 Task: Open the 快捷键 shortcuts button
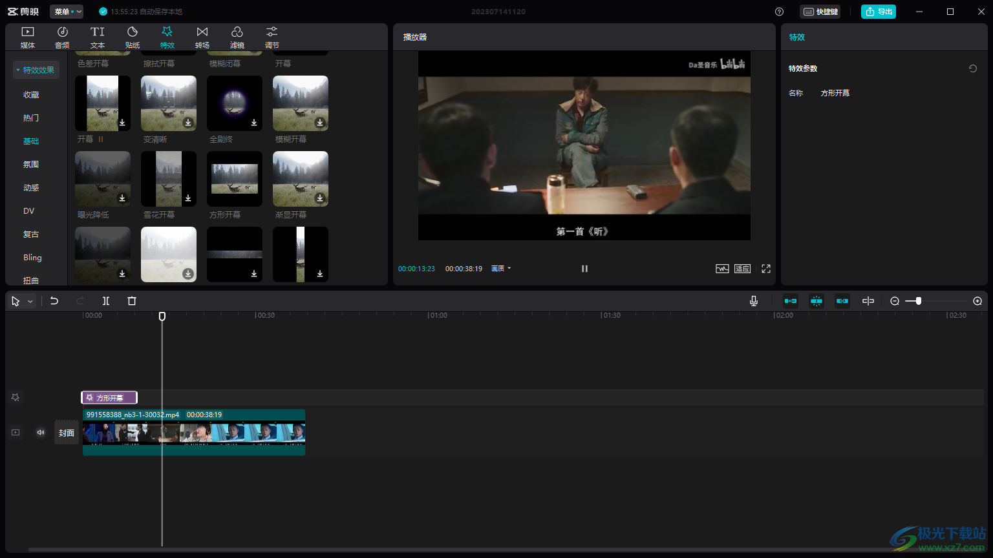(x=820, y=12)
